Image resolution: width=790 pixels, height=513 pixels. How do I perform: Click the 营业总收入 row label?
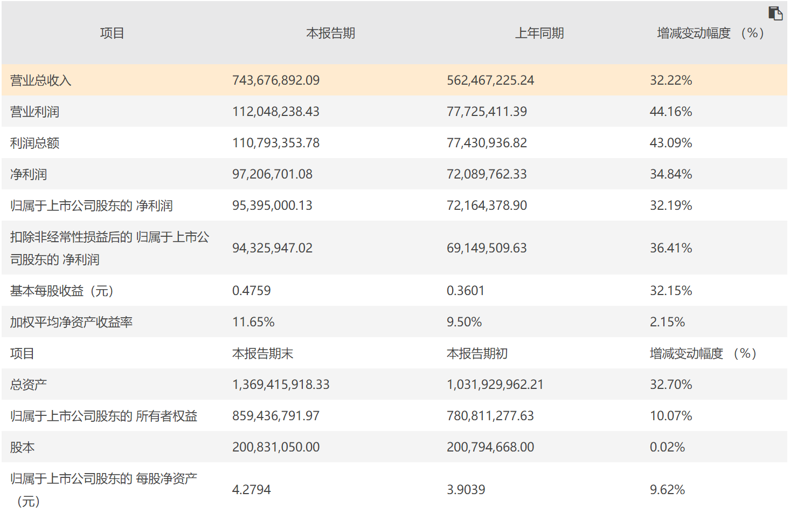41,80
